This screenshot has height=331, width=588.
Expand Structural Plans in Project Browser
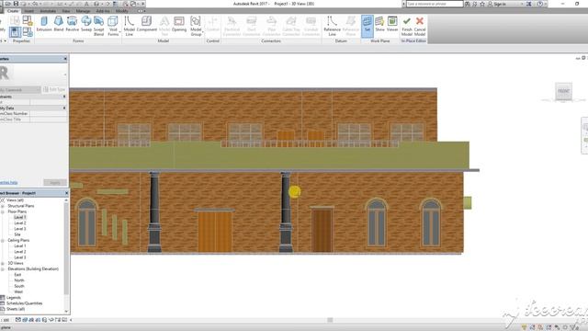(3, 206)
